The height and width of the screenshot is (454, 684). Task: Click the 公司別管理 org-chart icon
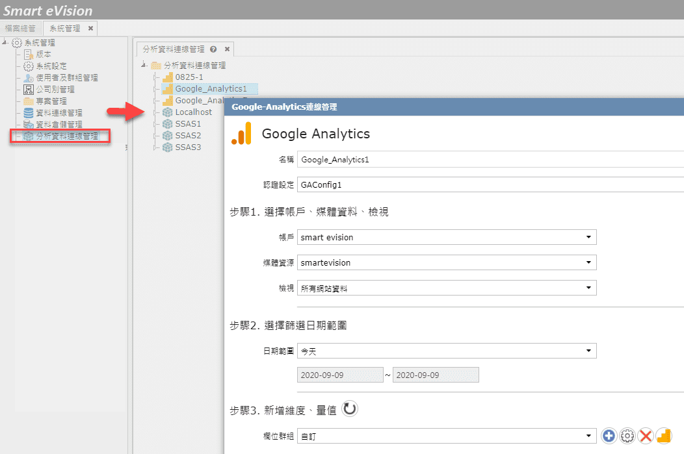point(29,90)
